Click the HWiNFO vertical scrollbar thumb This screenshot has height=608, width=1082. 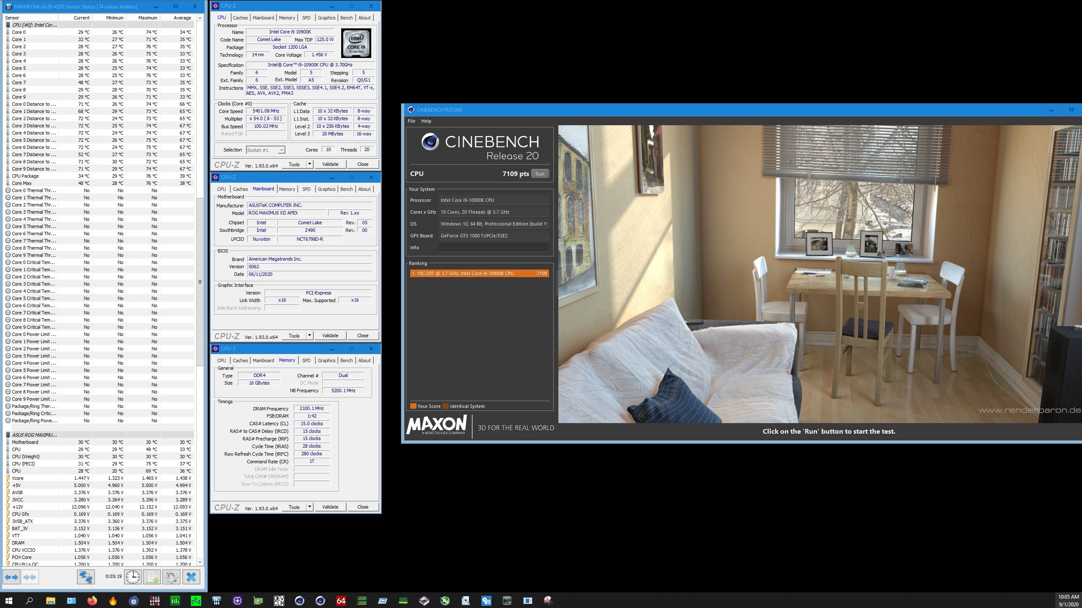200,282
